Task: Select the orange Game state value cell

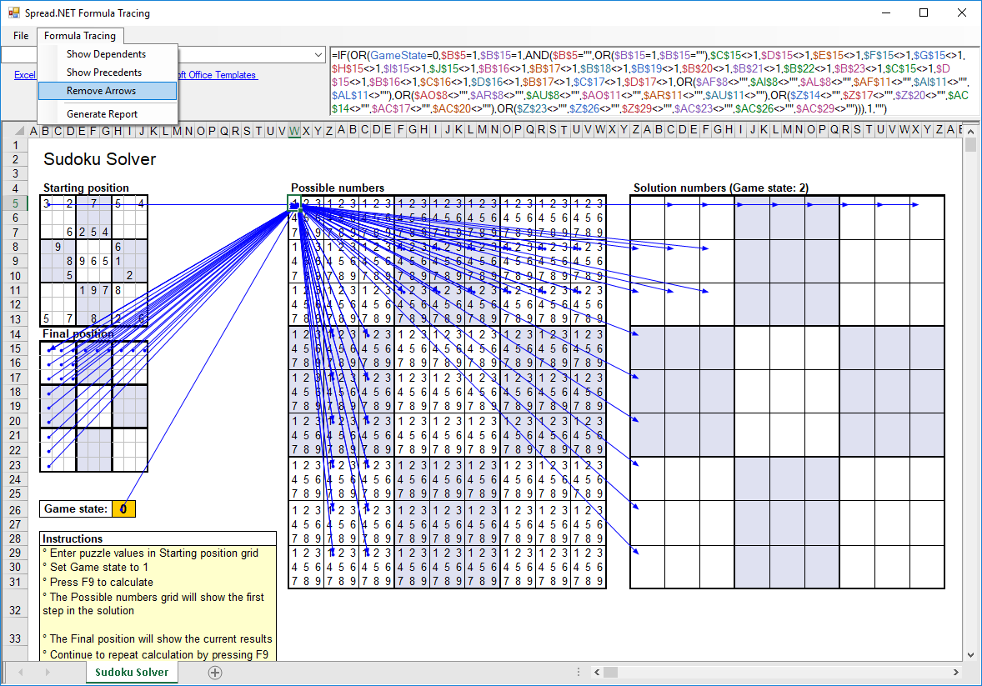Action: [123, 509]
